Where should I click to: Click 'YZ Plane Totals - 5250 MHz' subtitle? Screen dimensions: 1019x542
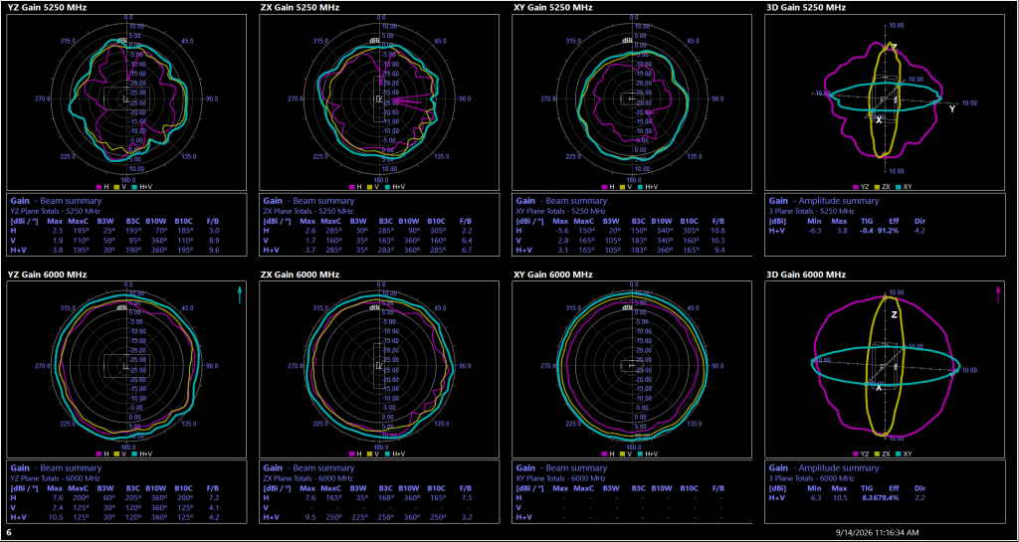56,211
